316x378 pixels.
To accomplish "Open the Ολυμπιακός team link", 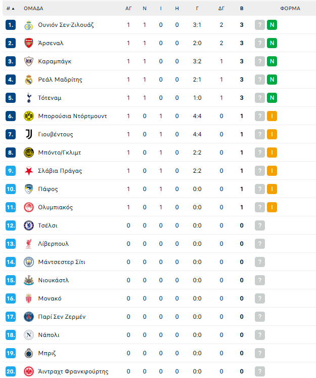I will pyautogui.click(x=55, y=207).
